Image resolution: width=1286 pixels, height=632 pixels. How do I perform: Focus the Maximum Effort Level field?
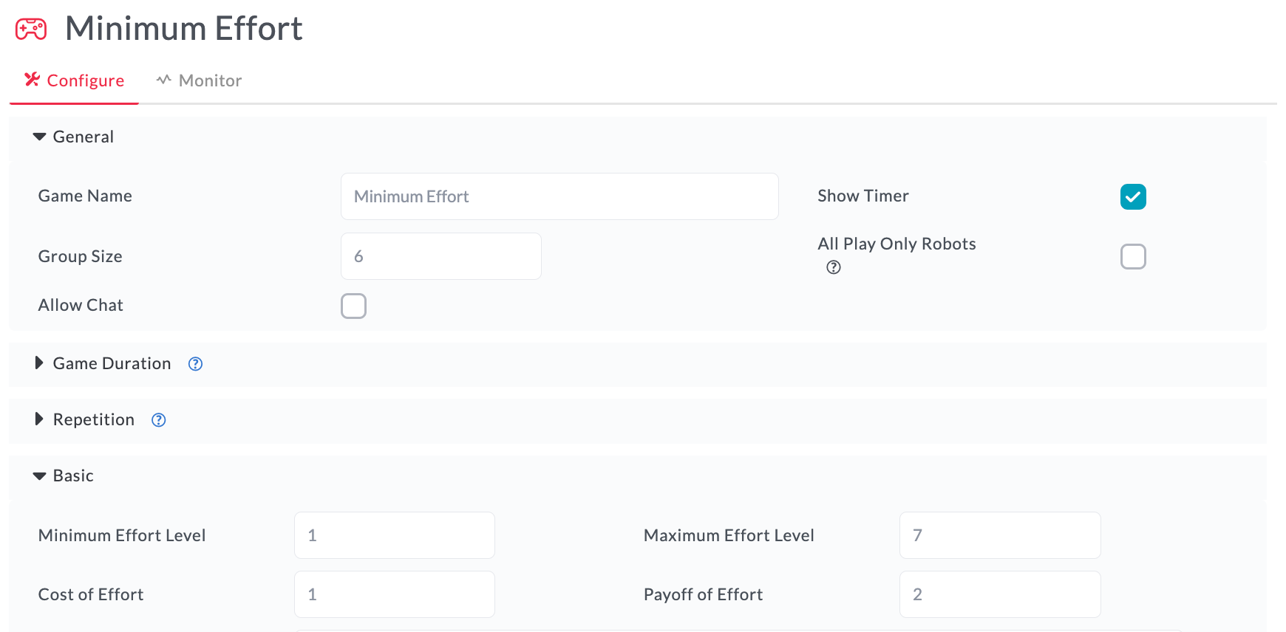tap(1000, 535)
